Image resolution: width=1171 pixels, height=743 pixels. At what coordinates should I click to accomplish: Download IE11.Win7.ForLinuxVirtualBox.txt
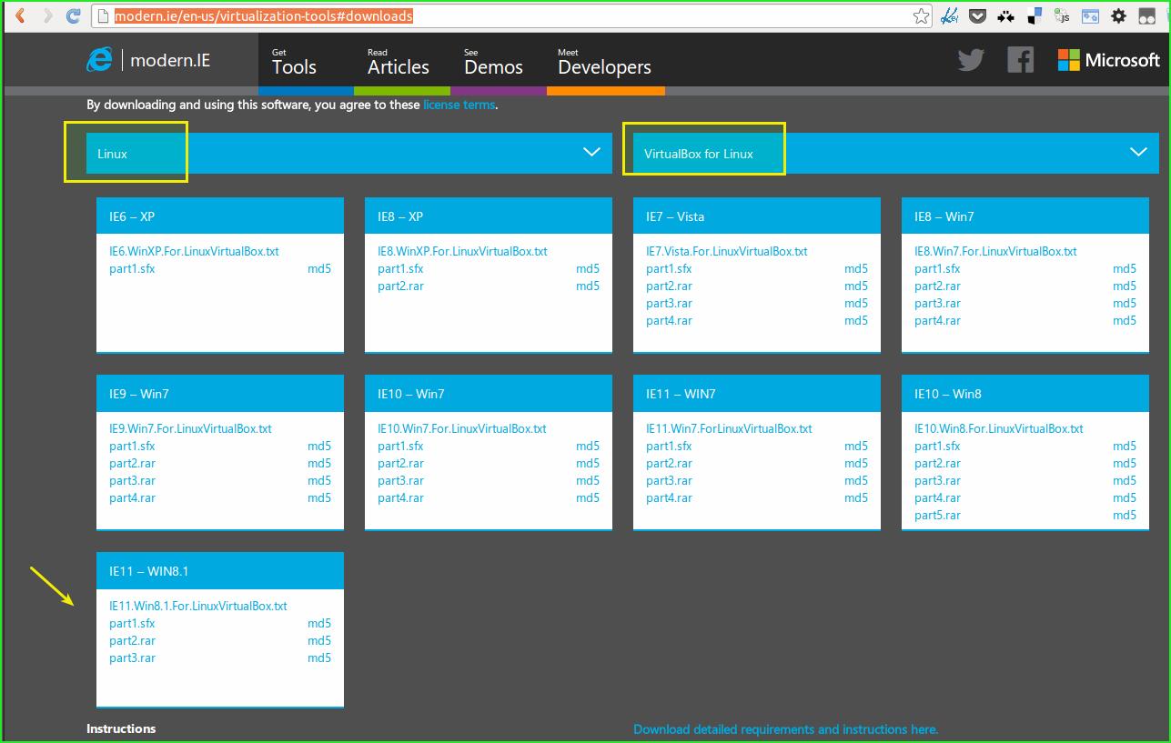point(729,428)
